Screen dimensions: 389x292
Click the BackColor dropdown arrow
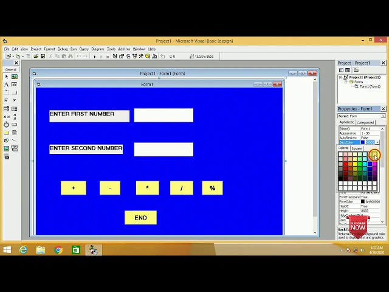[x=377, y=142]
